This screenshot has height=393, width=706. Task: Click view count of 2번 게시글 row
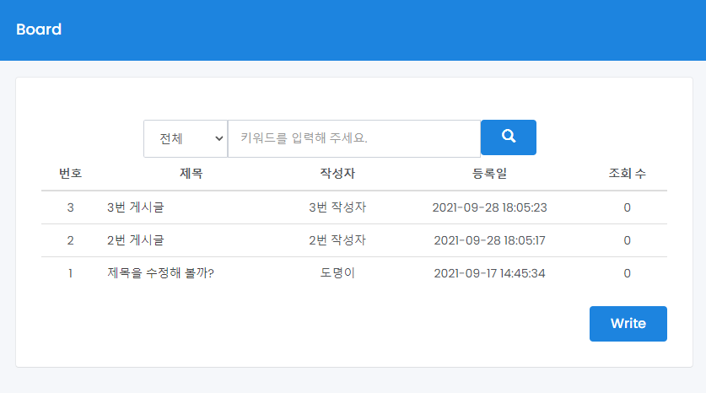[x=628, y=240]
